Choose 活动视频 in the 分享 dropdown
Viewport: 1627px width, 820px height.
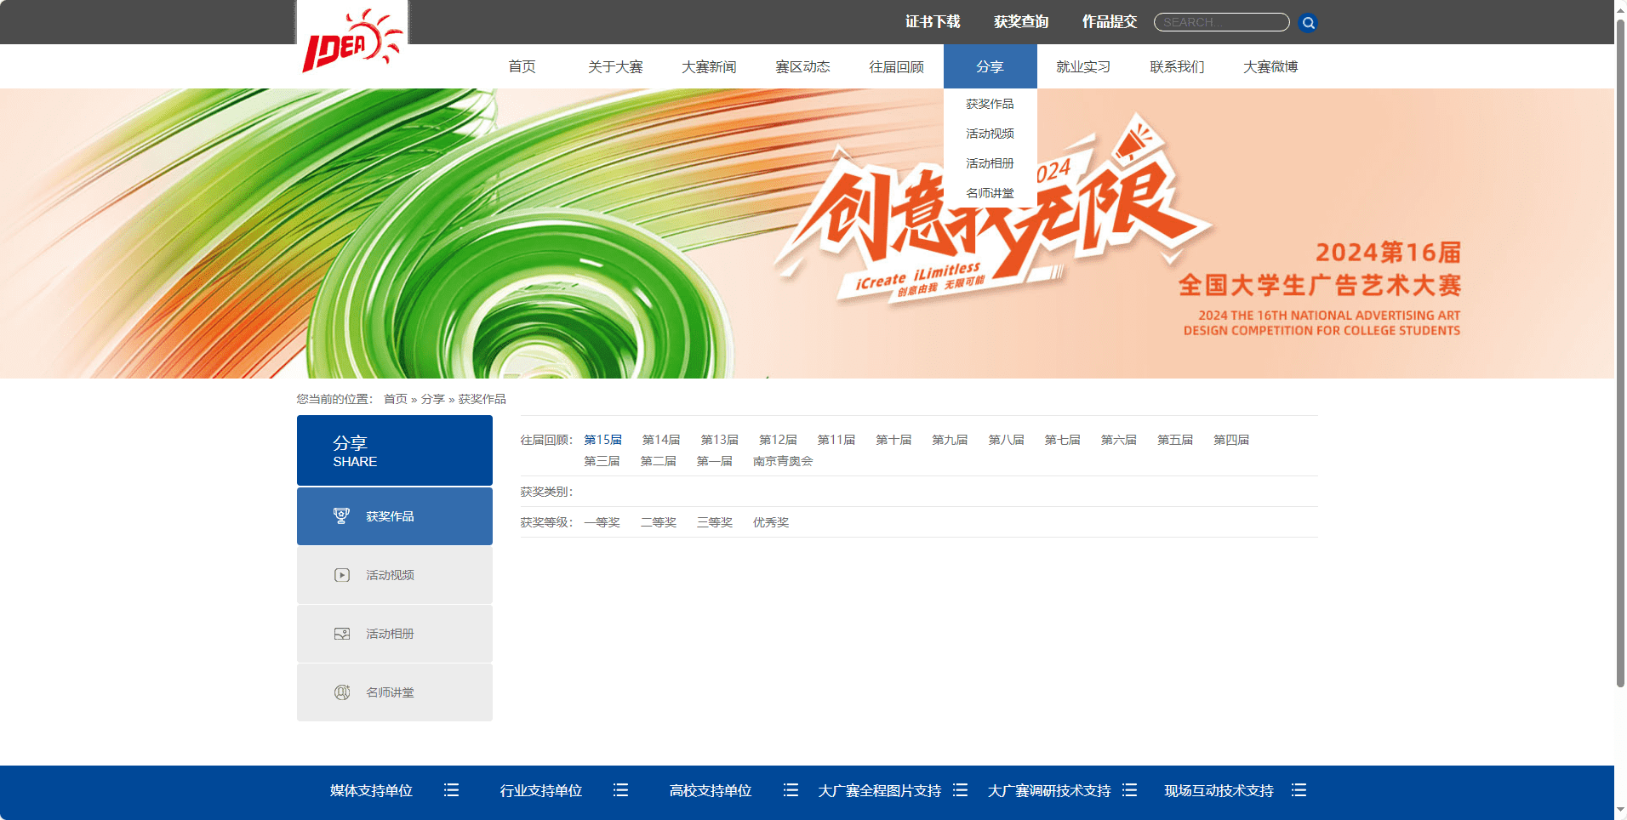click(x=990, y=134)
